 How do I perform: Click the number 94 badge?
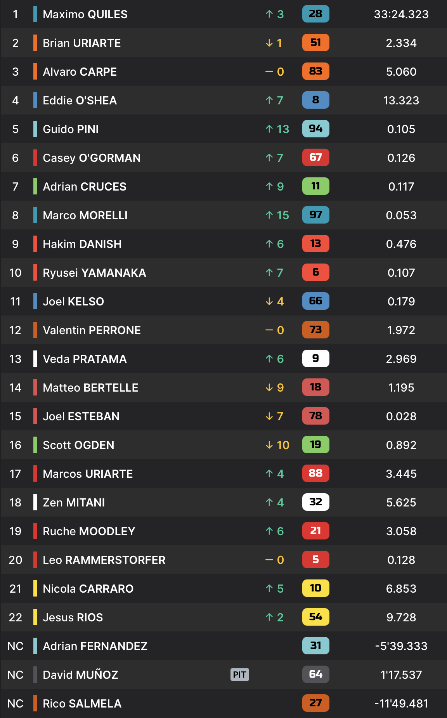[x=315, y=129]
